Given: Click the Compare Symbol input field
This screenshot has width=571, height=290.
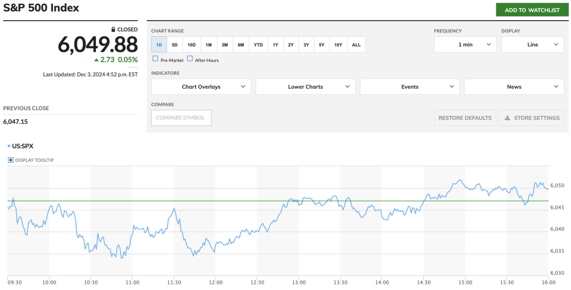Looking at the screenshot, I should pyautogui.click(x=181, y=118).
